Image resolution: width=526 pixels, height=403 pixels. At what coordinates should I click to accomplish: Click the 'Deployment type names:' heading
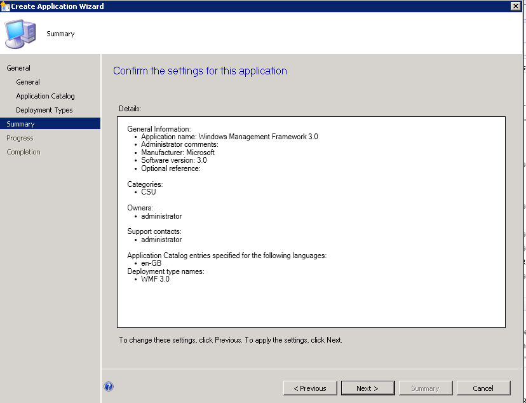coord(166,271)
